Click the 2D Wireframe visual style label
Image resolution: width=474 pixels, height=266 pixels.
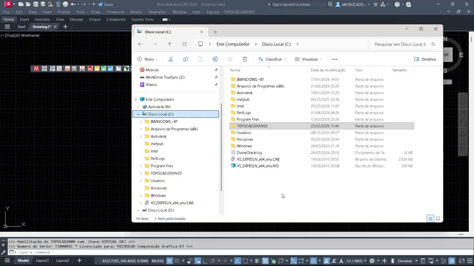[x=27, y=35]
